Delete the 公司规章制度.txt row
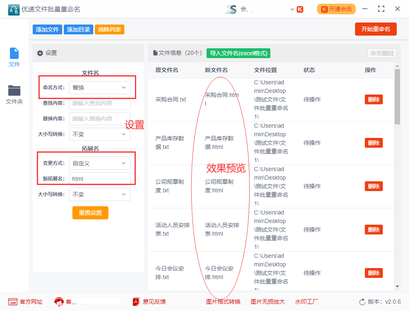The image size is (409, 311). (373, 186)
